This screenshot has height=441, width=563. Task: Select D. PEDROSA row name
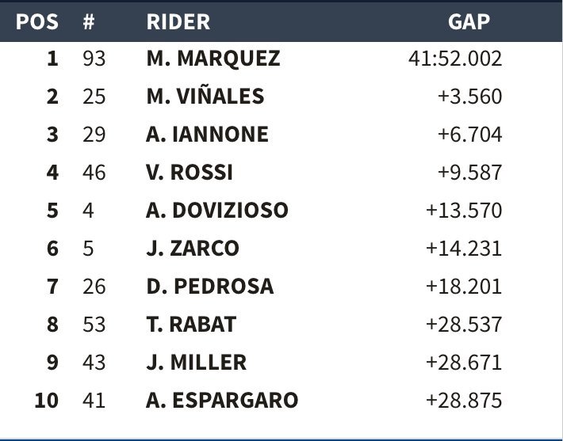[209, 286]
